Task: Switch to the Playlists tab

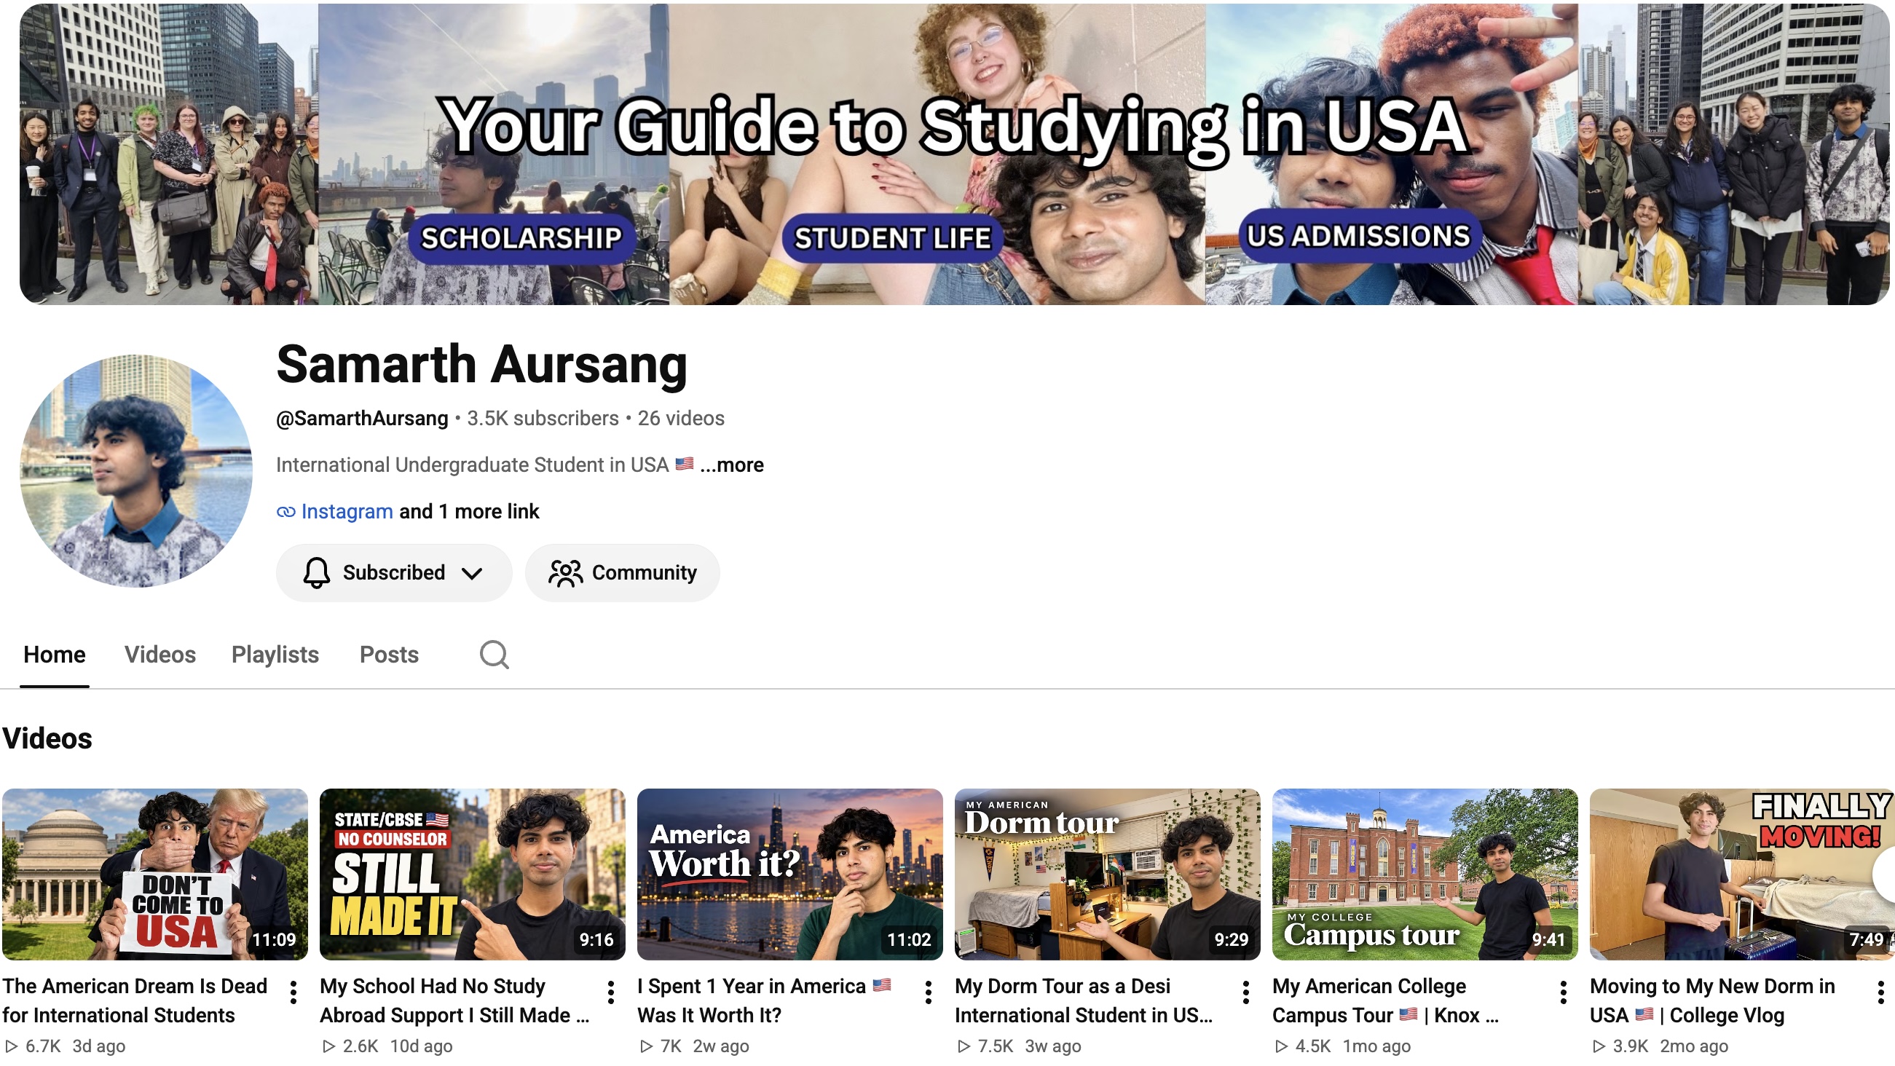Action: click(x=275, y=655)
